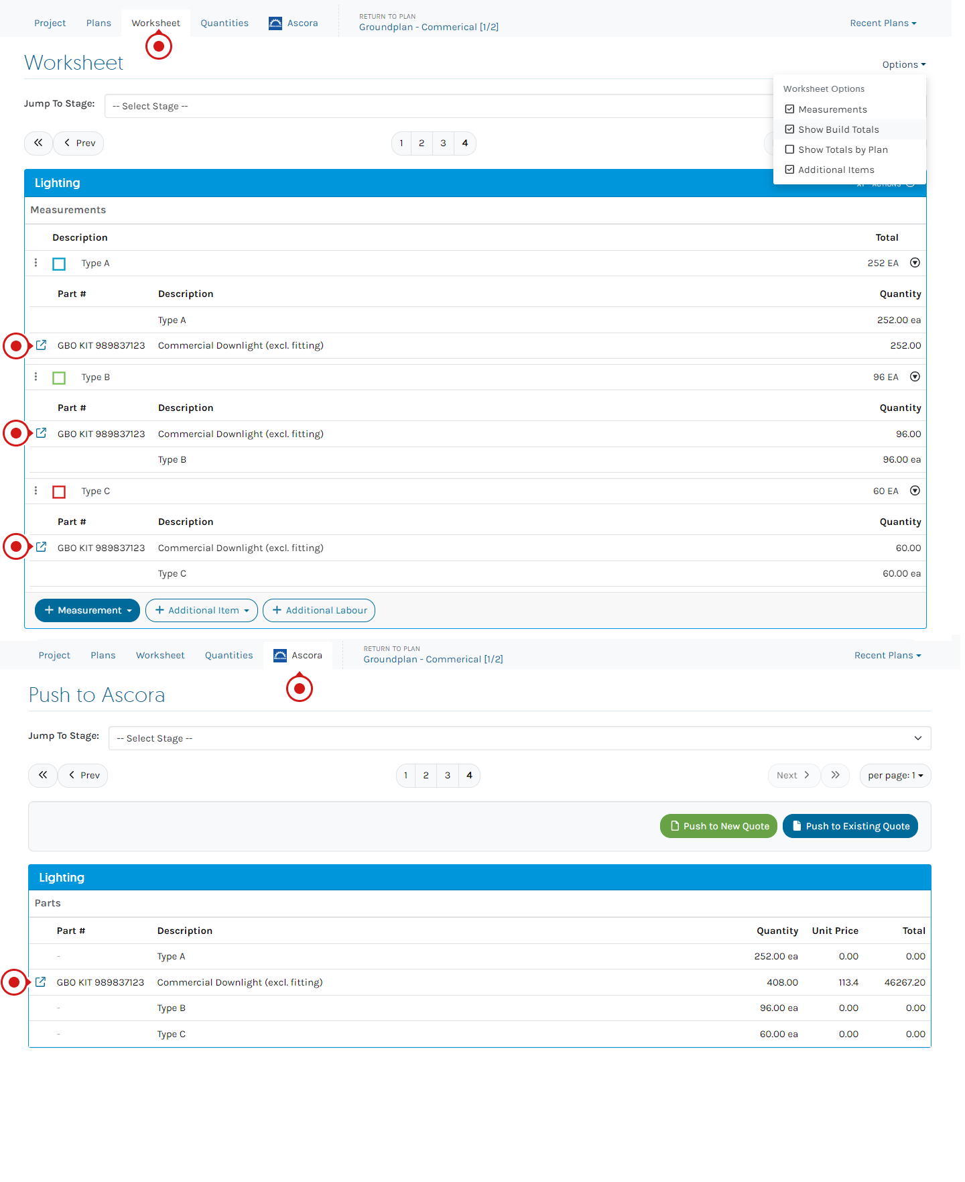Open external link icon for Type C part row
Screen dimensions: 965x1182
(x=41, y=547)
